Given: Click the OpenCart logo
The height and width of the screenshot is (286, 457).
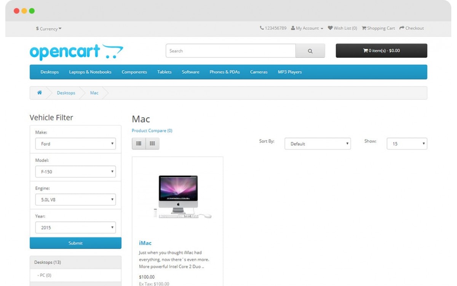Looking at the screenshot, I should pyautogui.click(x=77, y=52).
